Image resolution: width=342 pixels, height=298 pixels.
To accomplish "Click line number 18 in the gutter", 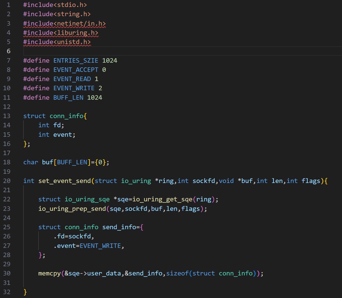I will pos(7,162).
